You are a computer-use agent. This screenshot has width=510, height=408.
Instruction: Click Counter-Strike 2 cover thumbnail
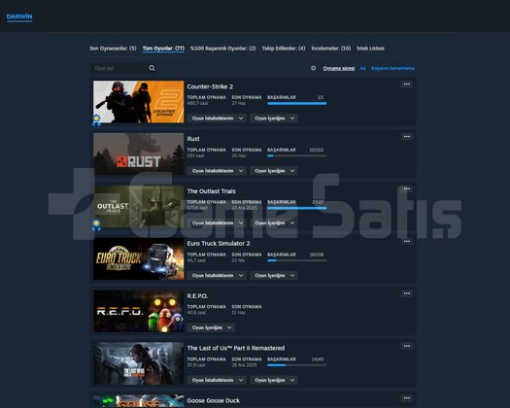coord(139,102)
